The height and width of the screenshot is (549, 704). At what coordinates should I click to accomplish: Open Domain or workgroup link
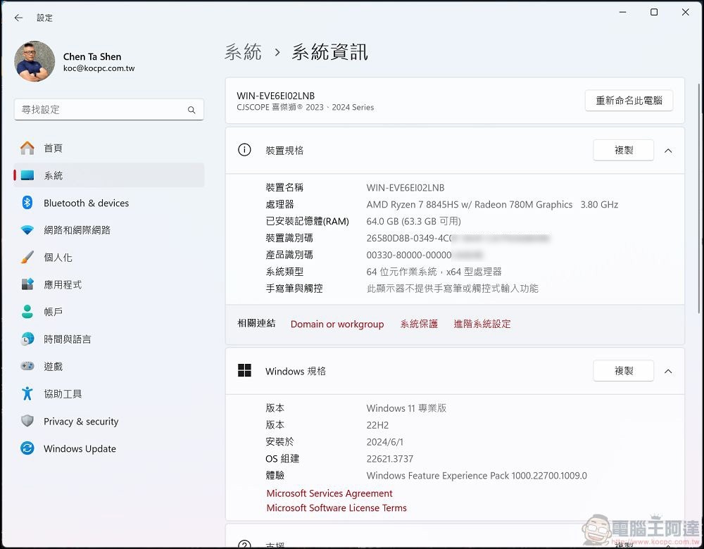coord(337,324)
